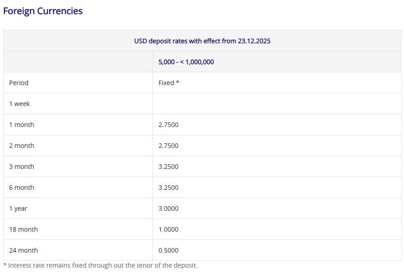Viewport: 404px width, 274px height.
Task: Select the 1 week period cell
Action: tap(19, 104)
